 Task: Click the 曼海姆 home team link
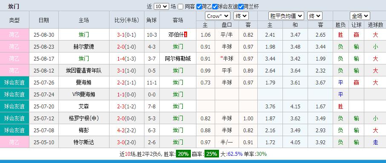[84, 82]
